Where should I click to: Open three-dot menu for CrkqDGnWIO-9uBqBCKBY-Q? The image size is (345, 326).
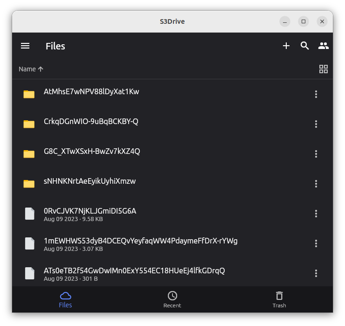click(x=316, y=124)
